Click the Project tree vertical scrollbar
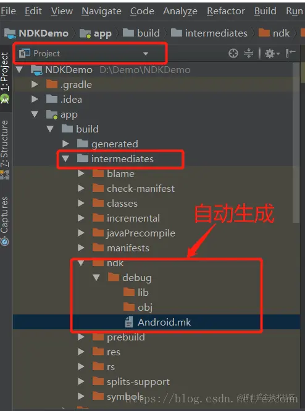This screenshot has width=305, height=411. [x=296, y=143]
